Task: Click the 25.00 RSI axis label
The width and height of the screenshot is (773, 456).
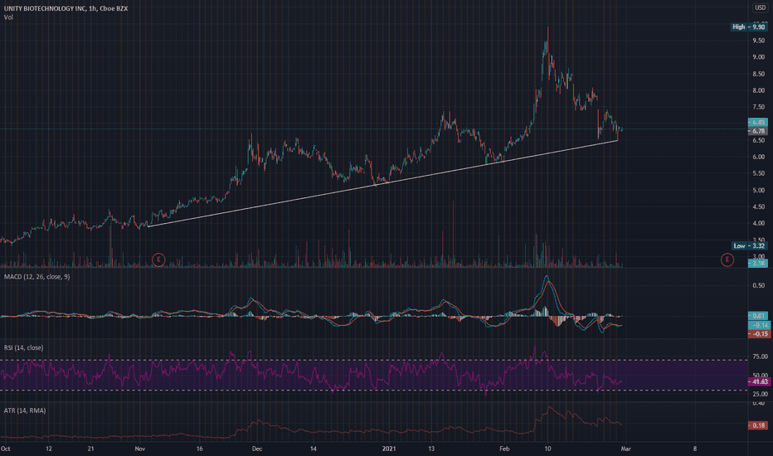Action: [x=760, y=394]
